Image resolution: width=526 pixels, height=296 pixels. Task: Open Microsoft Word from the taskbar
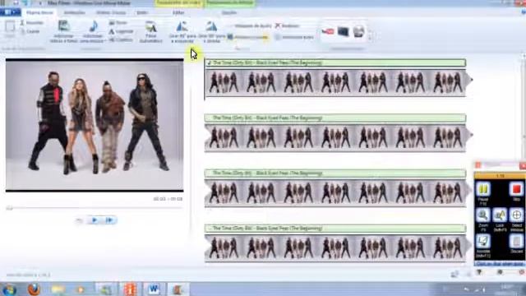point(154,289)
